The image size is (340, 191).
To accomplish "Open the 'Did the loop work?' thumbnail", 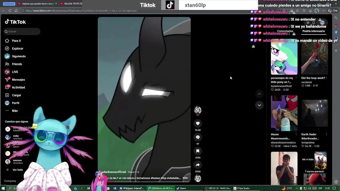I will pyautogui.click(x=314, y=57).
